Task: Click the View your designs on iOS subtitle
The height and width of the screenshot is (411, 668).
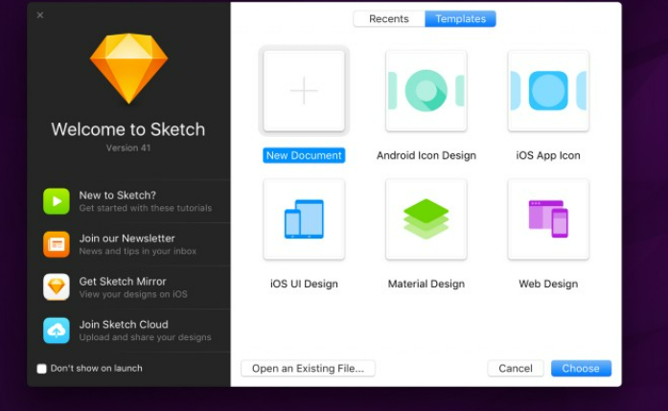Action: tap(133, 294)
